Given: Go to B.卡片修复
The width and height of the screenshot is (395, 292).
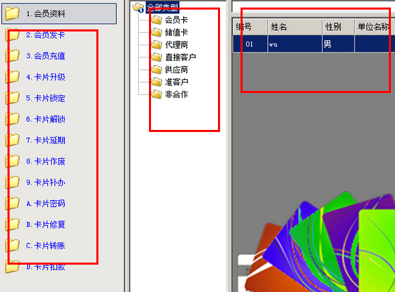Looking at the screenshot, I should tap(46, 224).
